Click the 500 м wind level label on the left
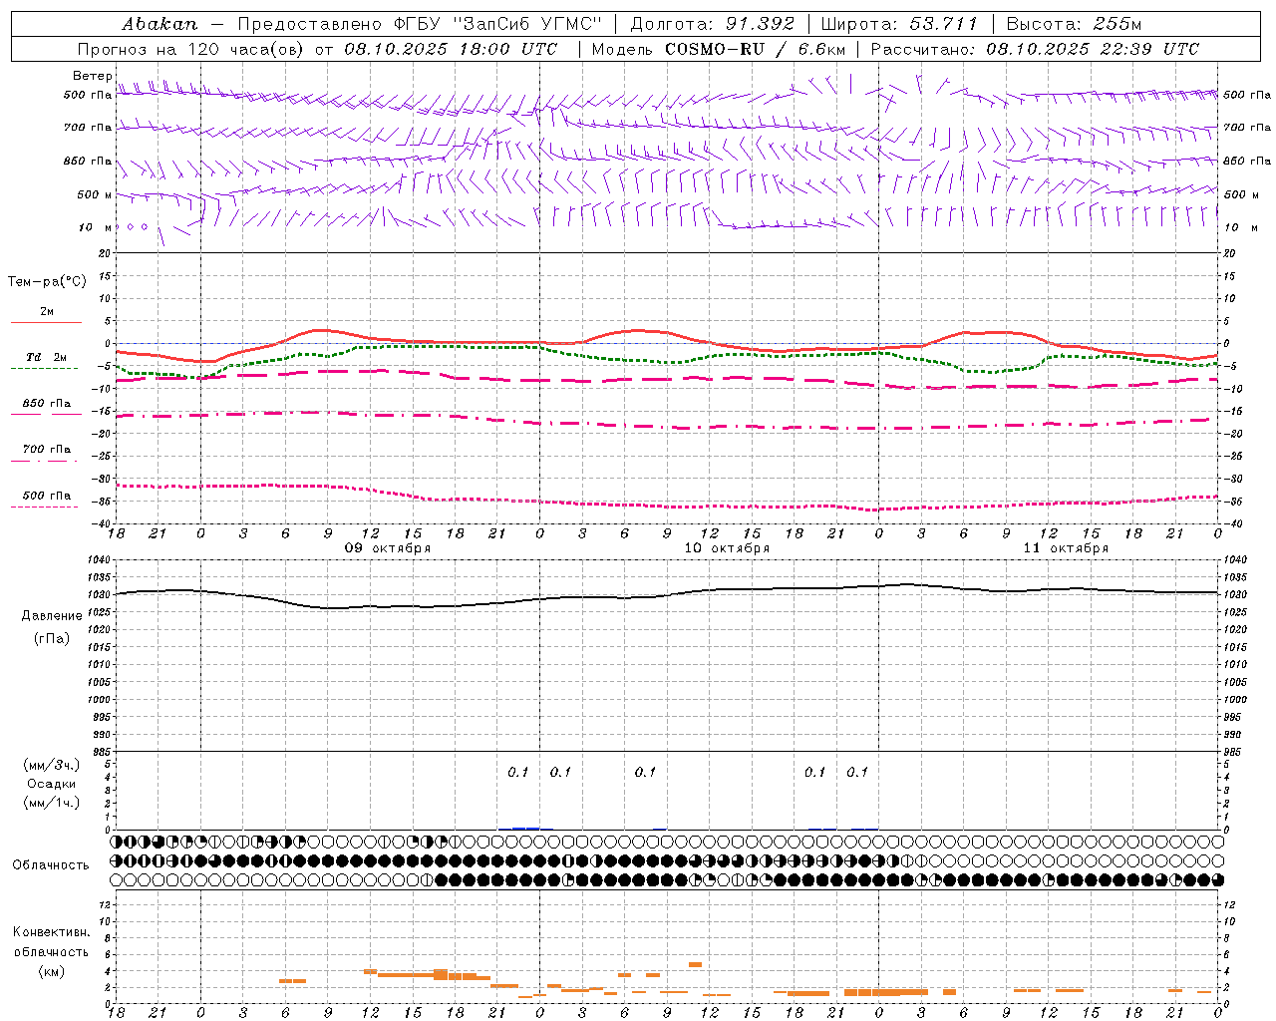Viewport: 1276px width, 1021px height. pos(95,194)
